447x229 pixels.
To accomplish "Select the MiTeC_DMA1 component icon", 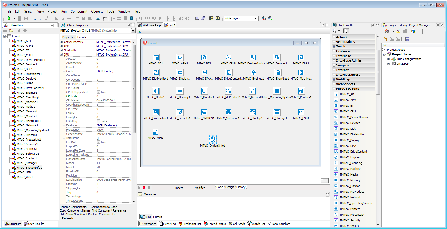I will coord(204,73).
